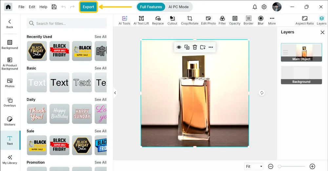The image size is (328, 171).
Task: Click the Export button
Action: (88, 7)
